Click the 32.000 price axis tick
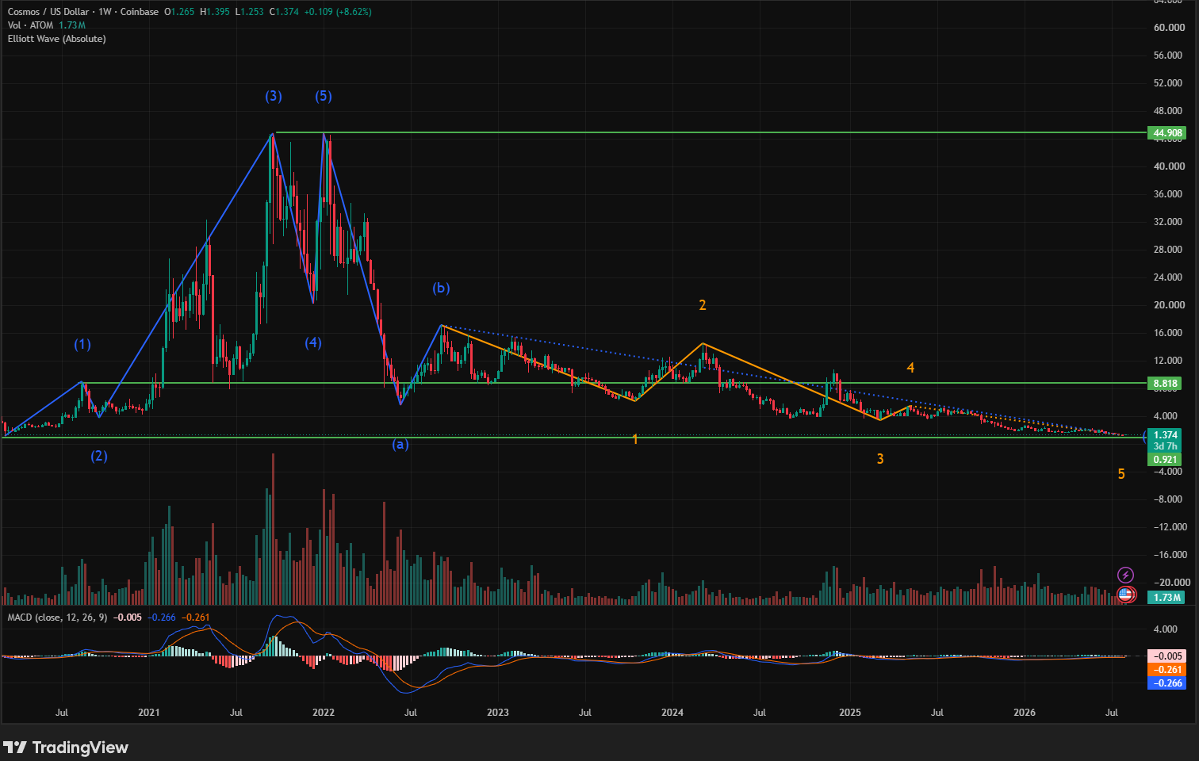This screenshot has width=1199, height=761. point(1169,222)
